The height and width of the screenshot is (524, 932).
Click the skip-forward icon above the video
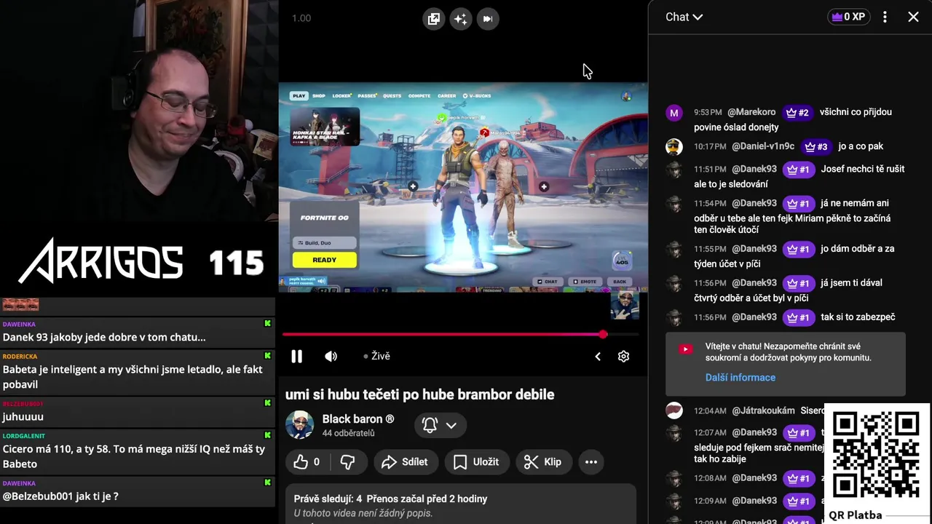pyautogui.click(x=488, y=19)
